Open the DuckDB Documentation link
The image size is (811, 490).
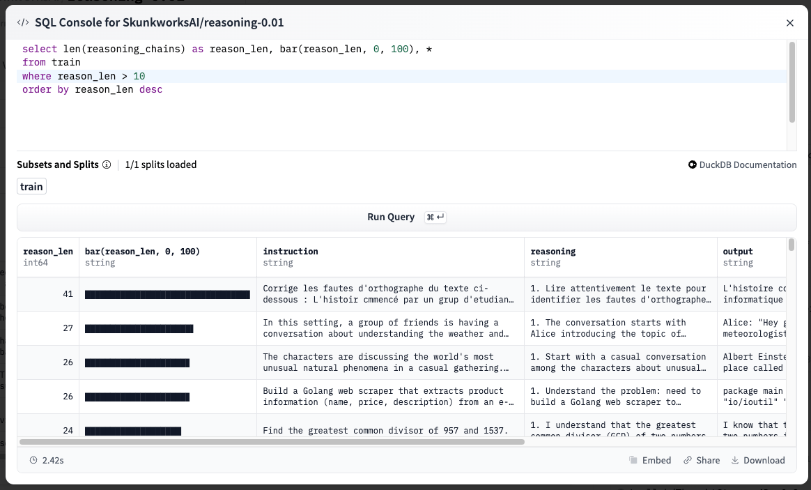tap(742, 165)
